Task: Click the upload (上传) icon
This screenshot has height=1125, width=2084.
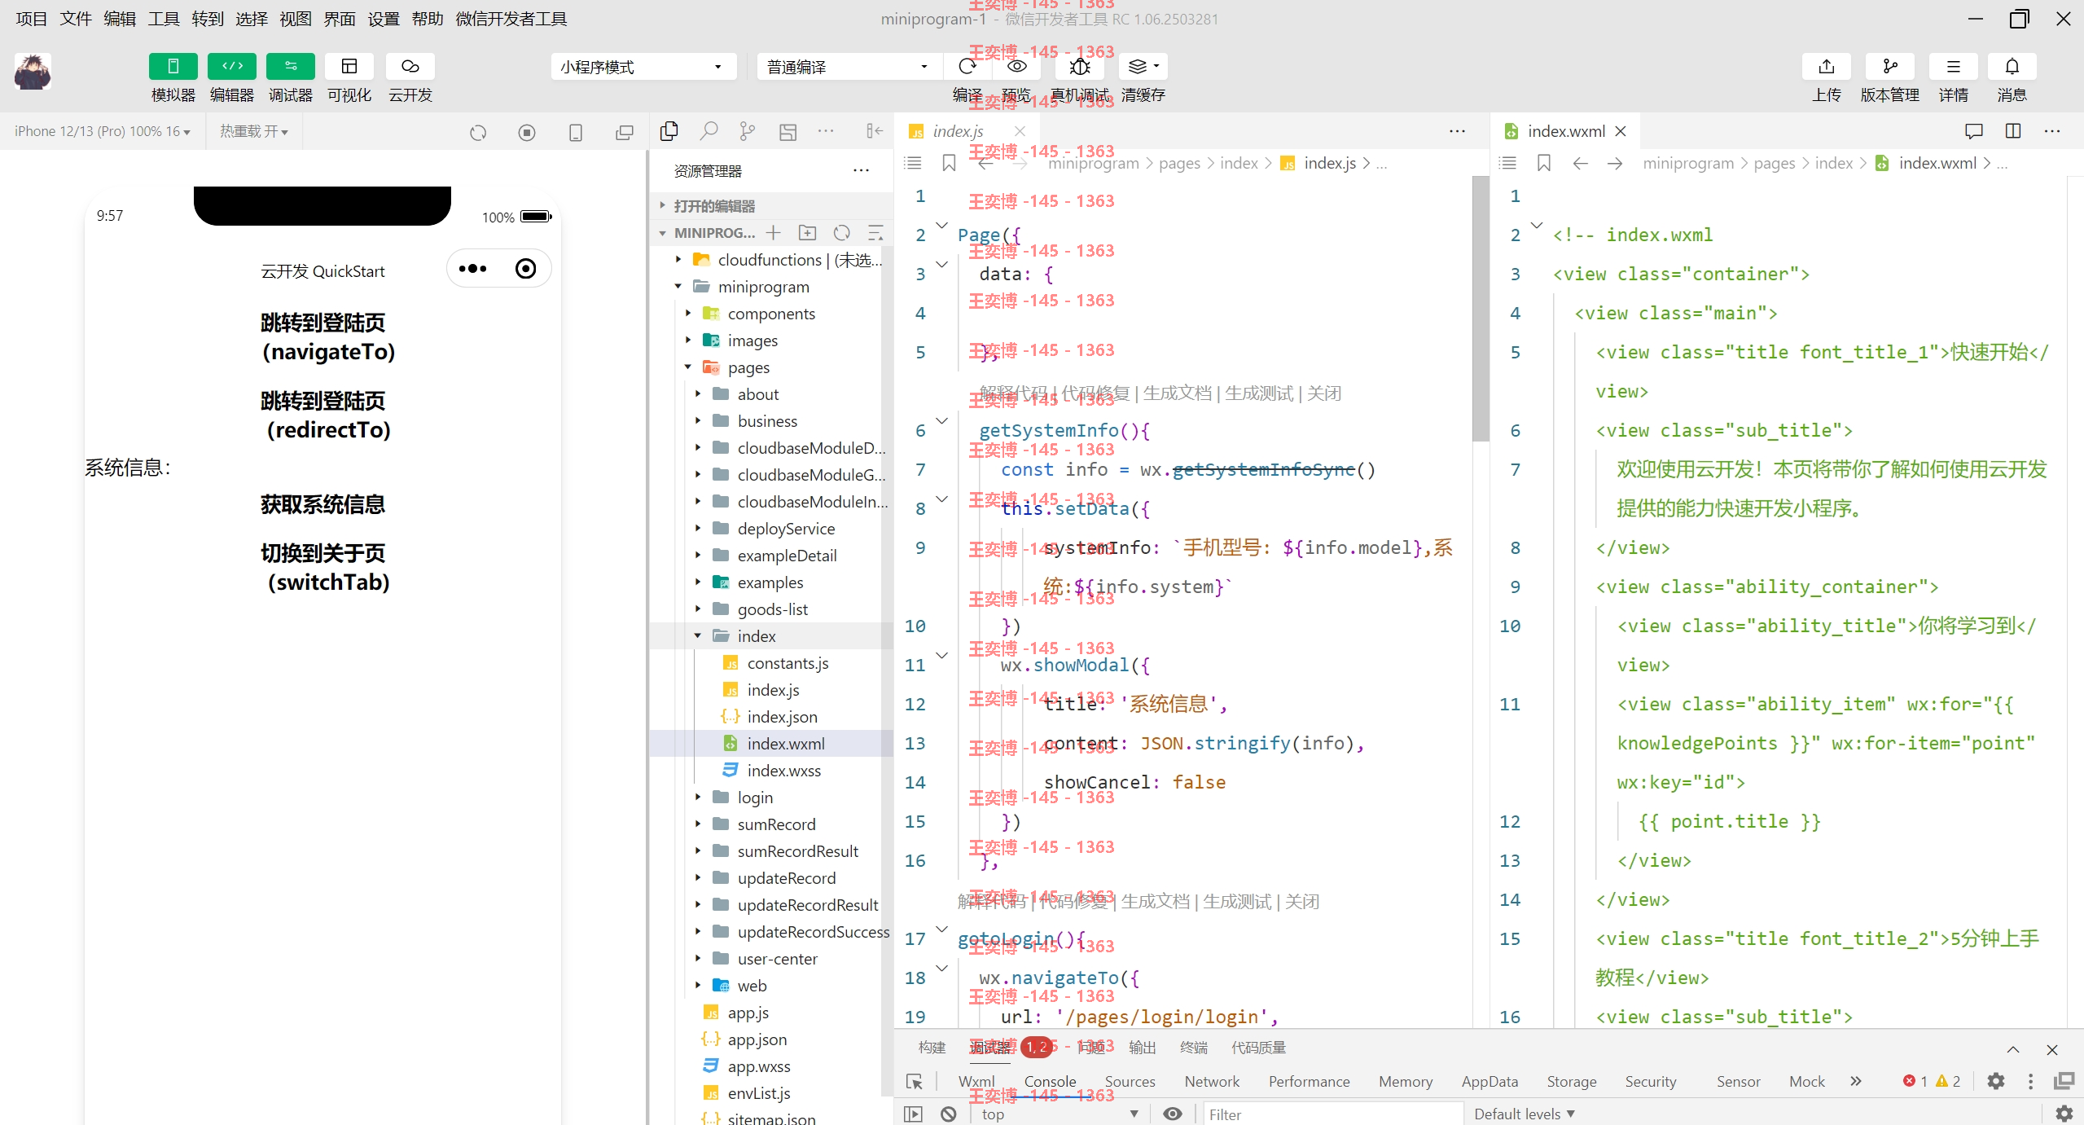Action: click(1827, 66)
